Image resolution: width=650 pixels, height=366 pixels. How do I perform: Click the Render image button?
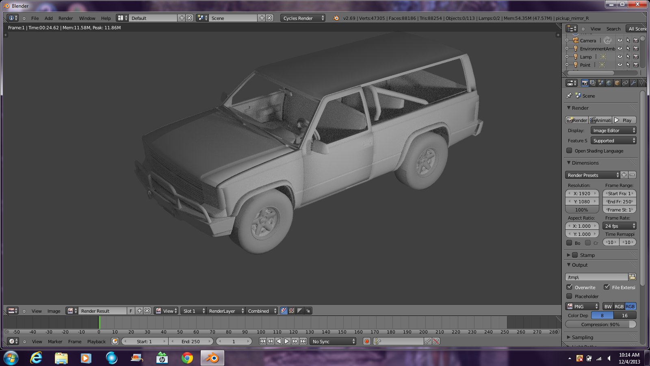[577, 120]
